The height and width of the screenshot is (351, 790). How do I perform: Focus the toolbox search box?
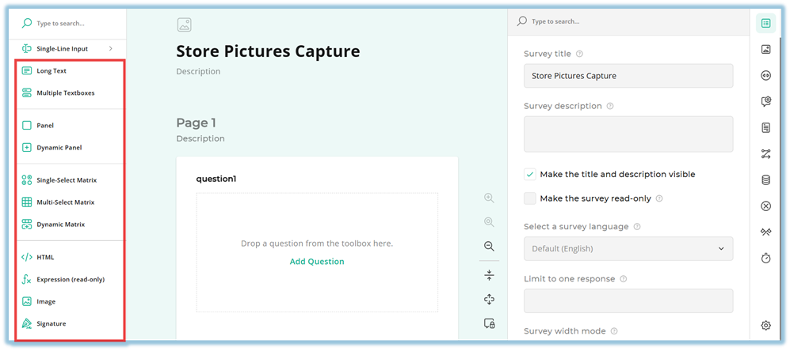(71, 24)
